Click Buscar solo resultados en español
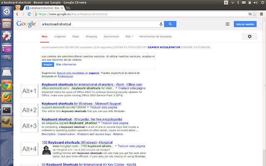The width and height of the screenshot is (266, 166). point(78,73)
